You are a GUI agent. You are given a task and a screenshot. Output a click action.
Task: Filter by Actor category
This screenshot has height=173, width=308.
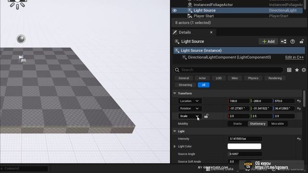(x=202, y=78)
